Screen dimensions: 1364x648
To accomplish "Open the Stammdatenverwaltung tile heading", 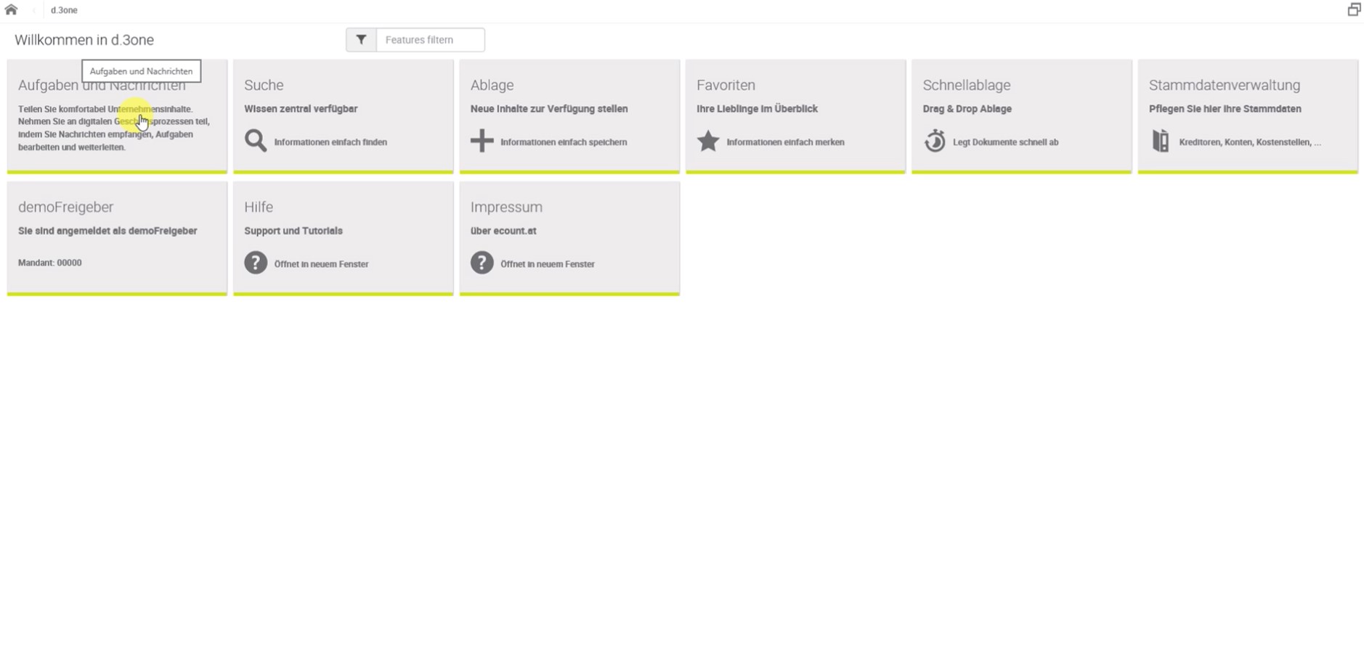I will coord(1224,85).
